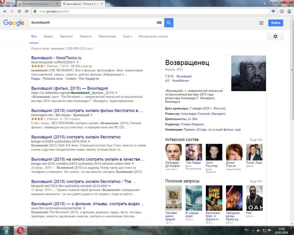Viewport: 294px width, 235px height.
Task: Open the 'Человек диких прерий' poster thumbnail
Action: tap(173, 198)
